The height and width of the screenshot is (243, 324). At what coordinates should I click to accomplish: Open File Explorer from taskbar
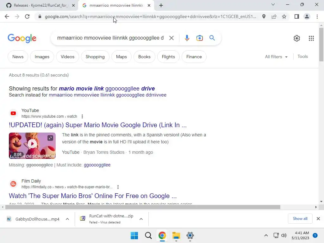point(176,235)
